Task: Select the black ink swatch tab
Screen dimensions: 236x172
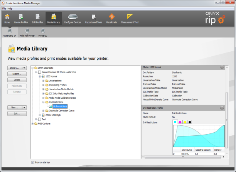Action: pos(190,122)
